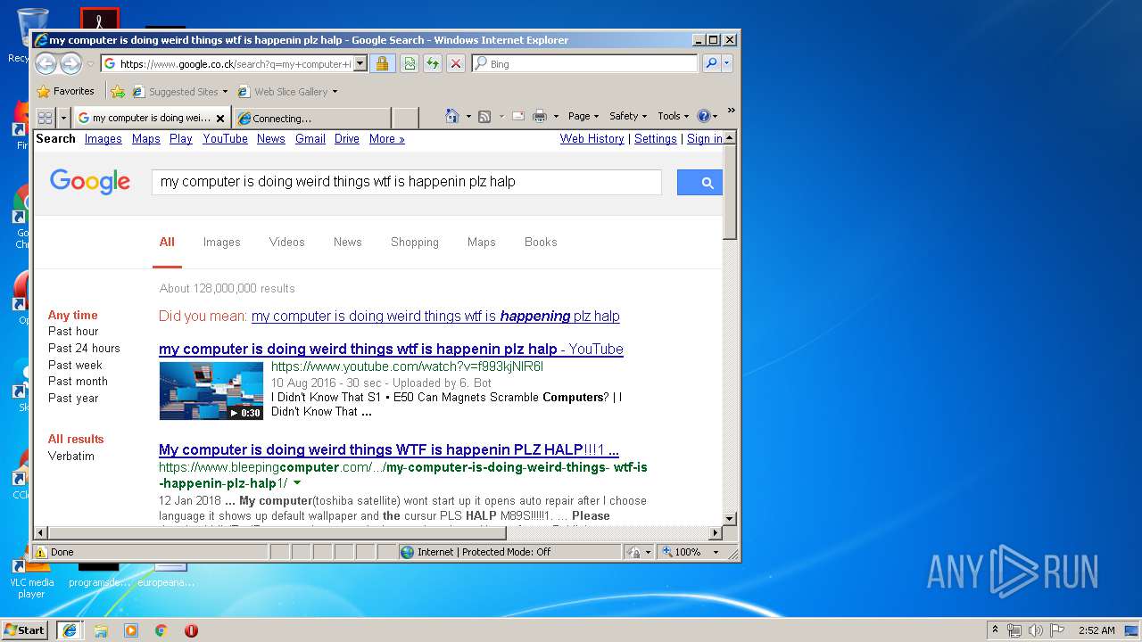Screen dimensions: 1142x642
Task: Click the Bing search magnifier icon
Action: [x=710, y=63]
